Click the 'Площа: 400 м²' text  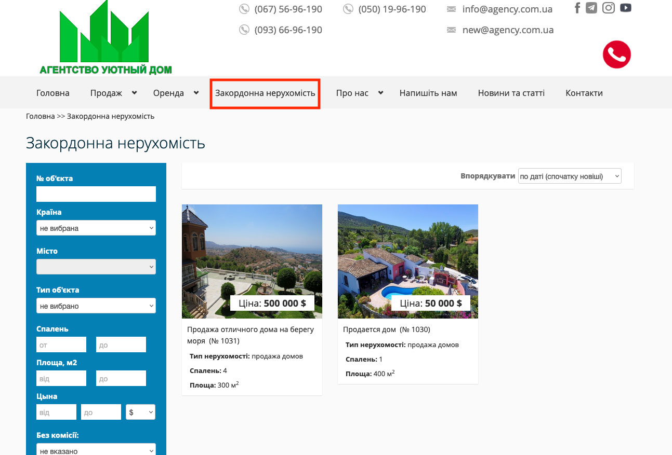tap(370, 374)
